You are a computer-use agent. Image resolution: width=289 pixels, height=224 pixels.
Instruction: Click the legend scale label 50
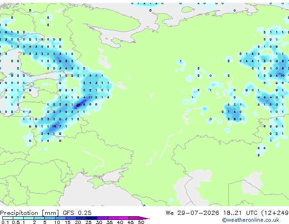click(x=141, y=222)
